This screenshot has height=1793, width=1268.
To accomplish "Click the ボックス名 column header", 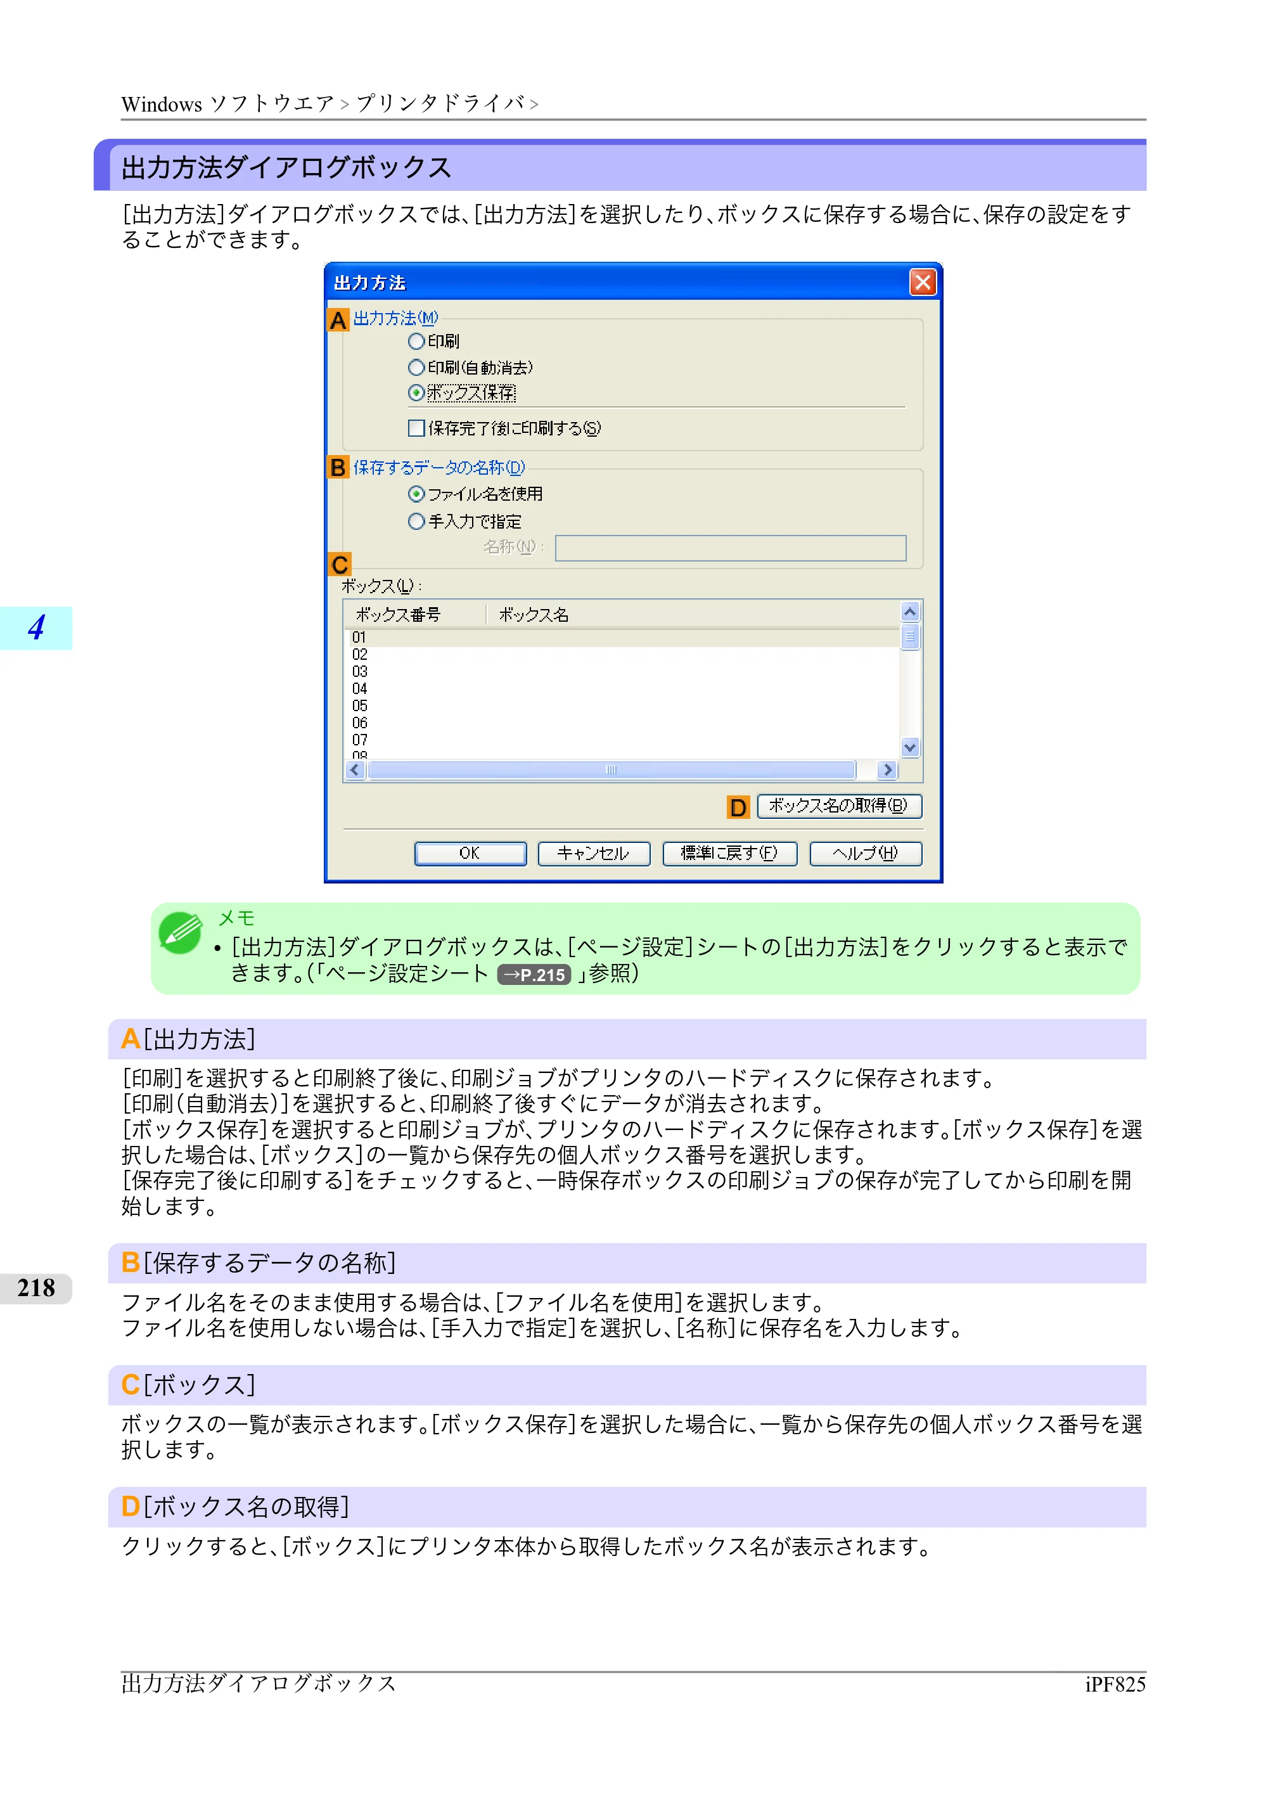I will 693,615.
